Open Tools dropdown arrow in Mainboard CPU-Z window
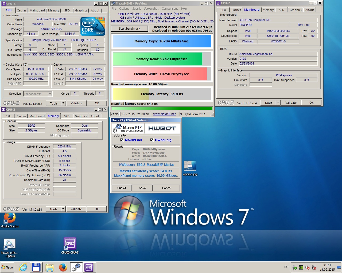342x273 pixels. pos(278,103)
